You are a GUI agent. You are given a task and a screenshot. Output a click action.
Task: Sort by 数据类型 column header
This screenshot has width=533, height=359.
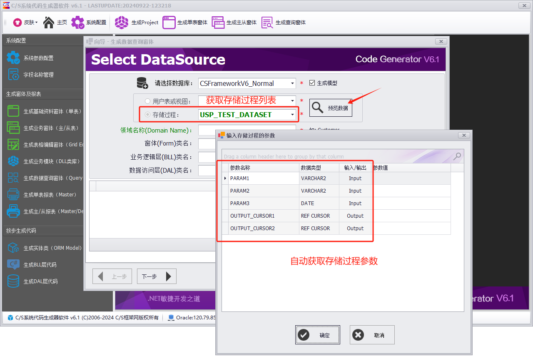319,168
